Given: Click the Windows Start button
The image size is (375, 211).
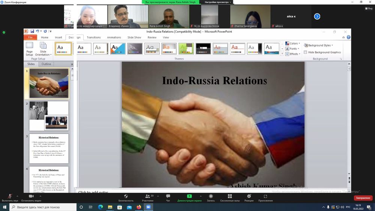Looking at the screenshot, I should pyautogui.click(x=4, y=207).
